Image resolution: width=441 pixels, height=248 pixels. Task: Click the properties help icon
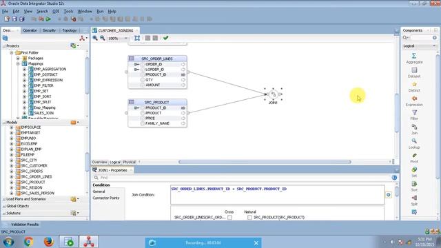394,178
